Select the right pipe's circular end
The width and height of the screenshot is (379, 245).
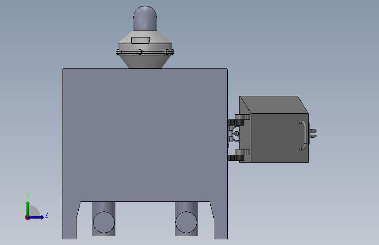186,222
